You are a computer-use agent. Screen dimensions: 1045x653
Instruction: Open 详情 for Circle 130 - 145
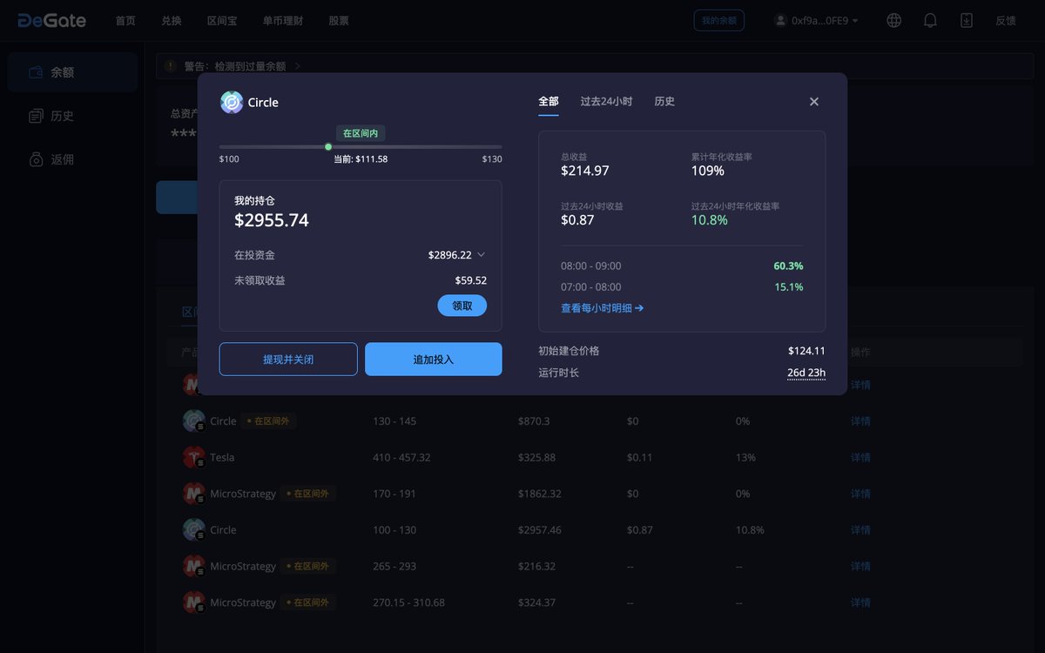click(860, 421)
